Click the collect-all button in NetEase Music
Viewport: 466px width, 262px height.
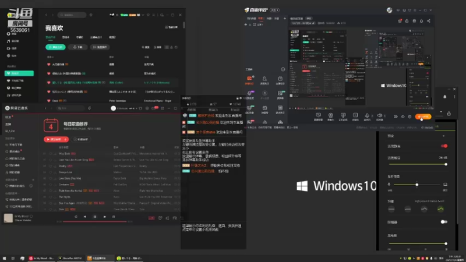[80, 139]
